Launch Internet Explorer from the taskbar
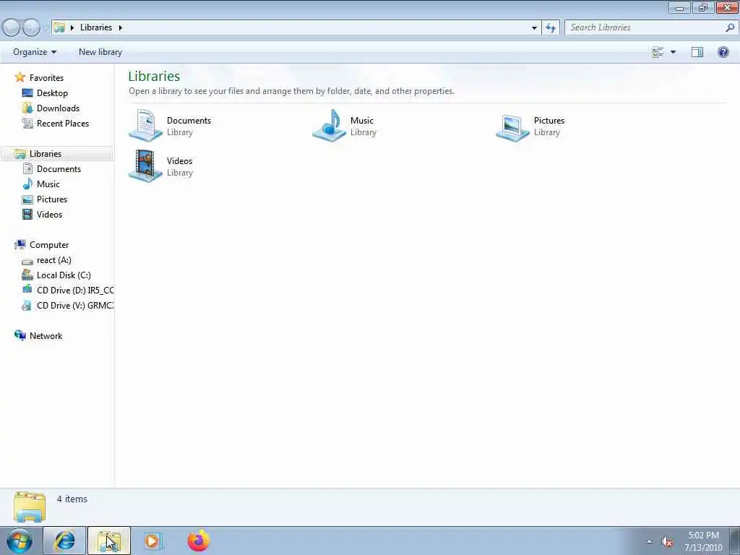Viewport: 740px width, 555px height. click(64, 541)
